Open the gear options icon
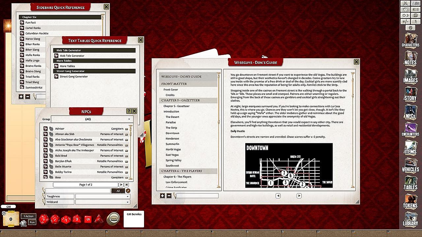The image size is (422, 237). point(410,28)
